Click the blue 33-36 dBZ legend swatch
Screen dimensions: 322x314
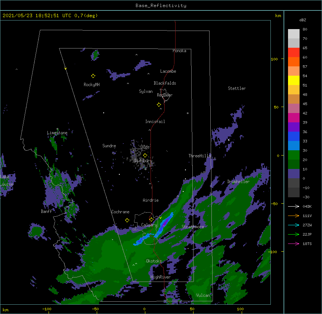coord(294,136)
